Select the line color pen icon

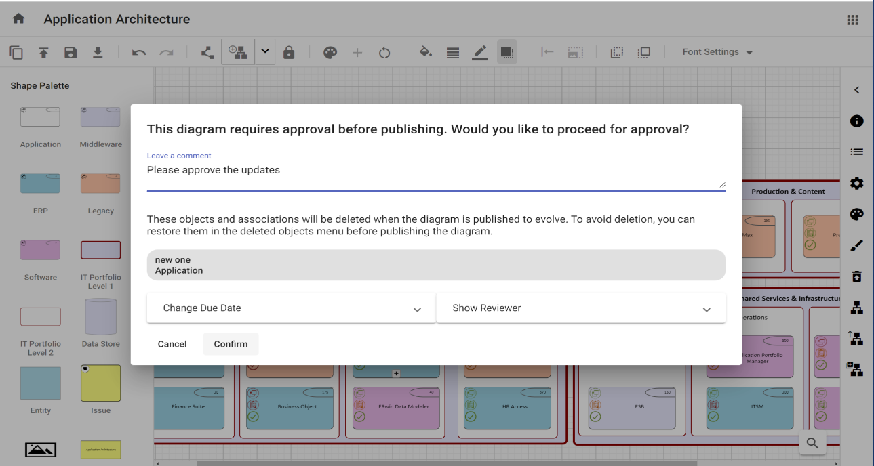480,52
